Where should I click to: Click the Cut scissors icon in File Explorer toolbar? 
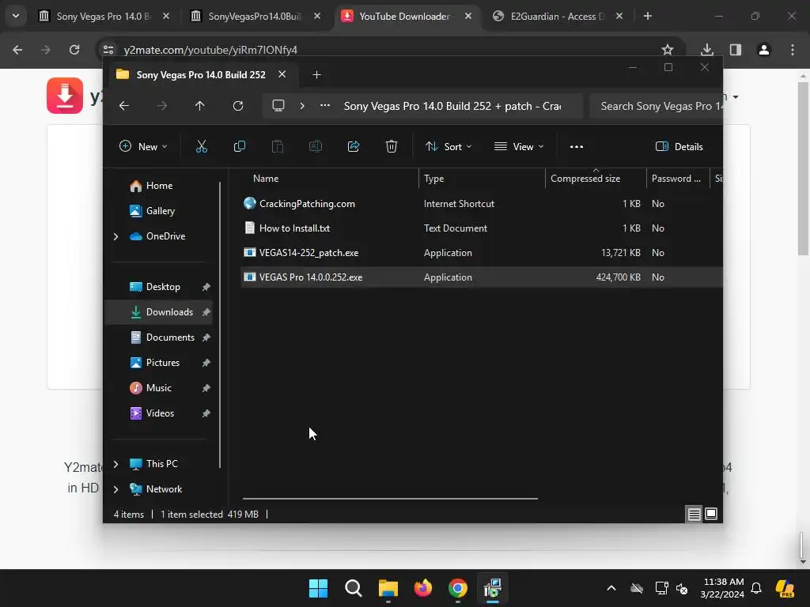202,146
